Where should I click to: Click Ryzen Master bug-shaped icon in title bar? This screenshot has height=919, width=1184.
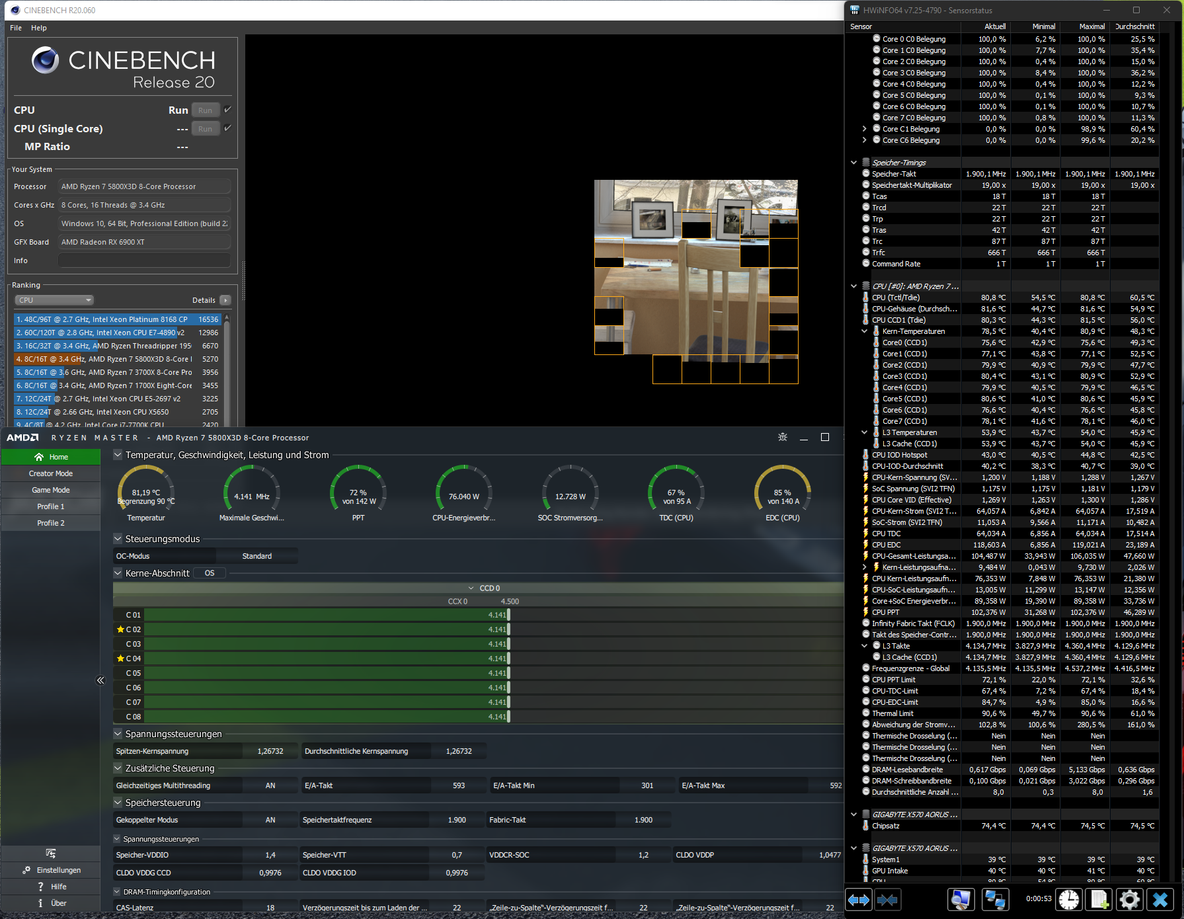(783, 437)
